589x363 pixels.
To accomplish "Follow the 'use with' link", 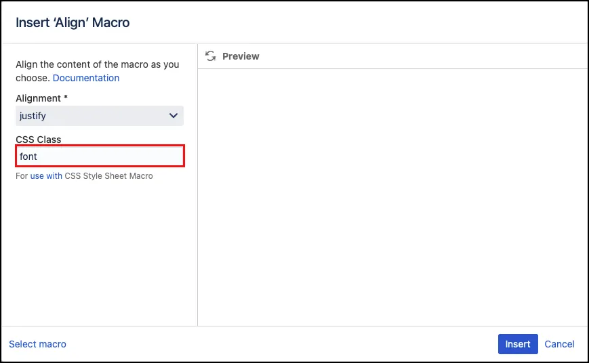I will 46,175.
